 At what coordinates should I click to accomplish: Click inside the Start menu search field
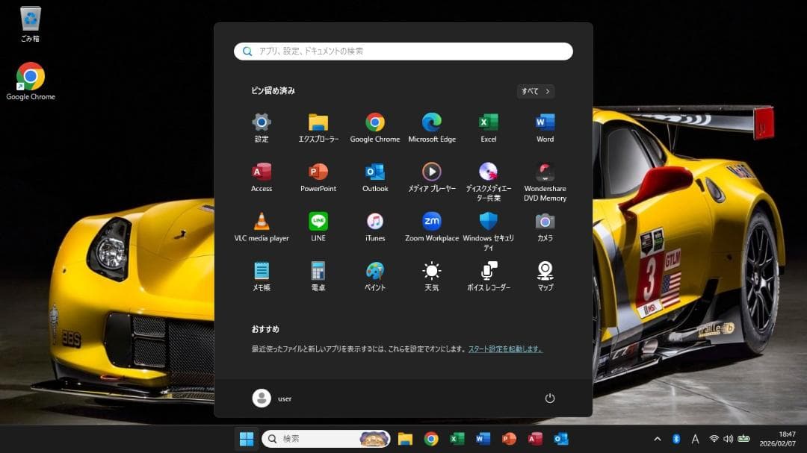pos(403,51)
